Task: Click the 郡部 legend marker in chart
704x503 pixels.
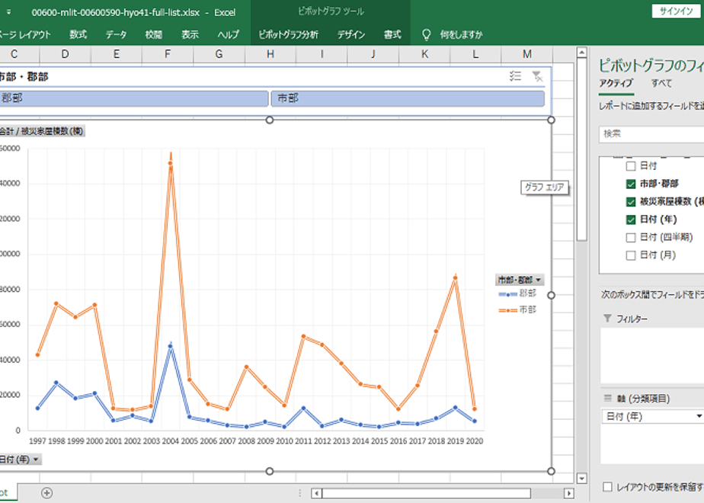Action: [507, 294]
